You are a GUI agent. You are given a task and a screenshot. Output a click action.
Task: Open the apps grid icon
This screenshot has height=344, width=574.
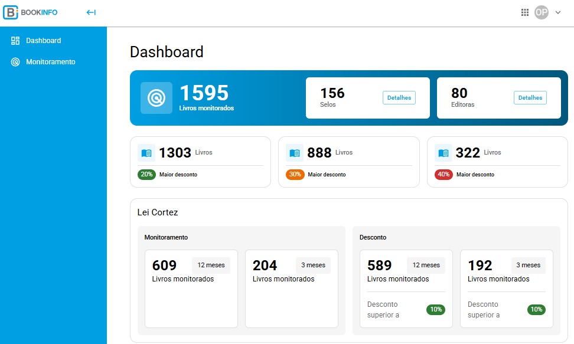point(525,12)
